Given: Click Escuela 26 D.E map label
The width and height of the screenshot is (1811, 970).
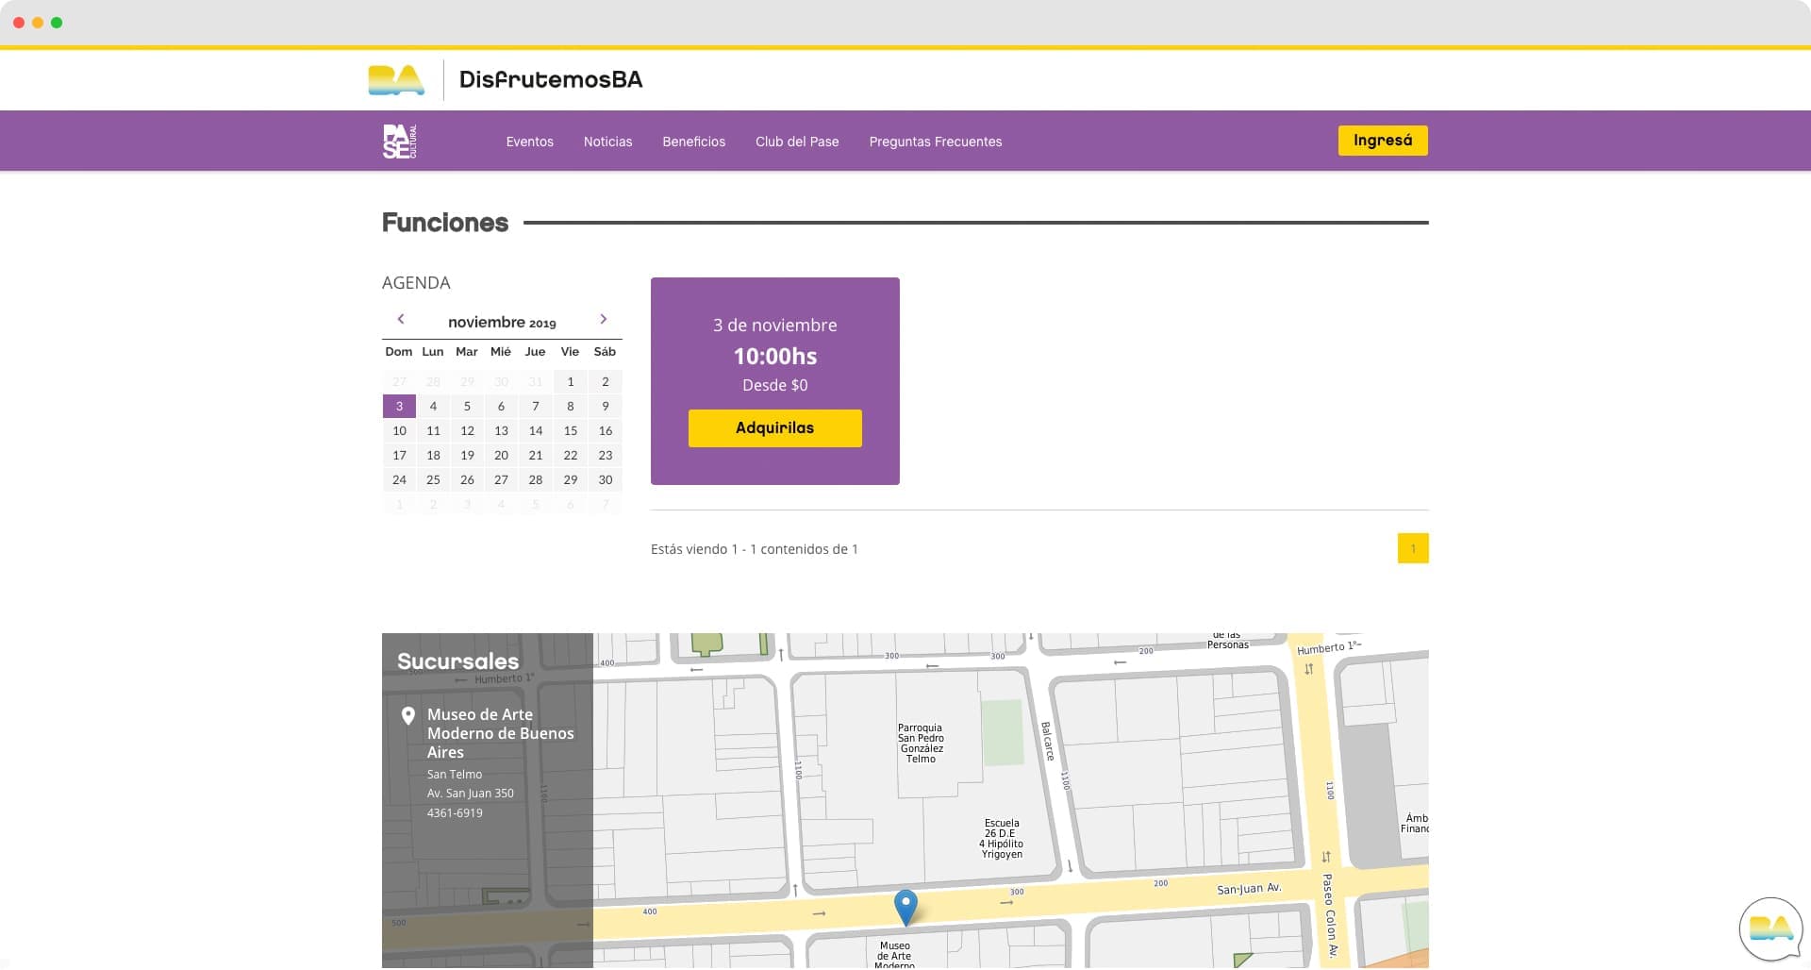Looking at the screenshot, I should click(x=1002, y=840).
